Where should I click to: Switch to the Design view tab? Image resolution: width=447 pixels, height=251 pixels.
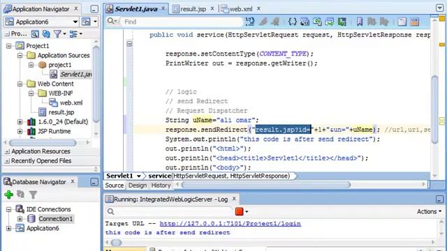coord(138,185)
